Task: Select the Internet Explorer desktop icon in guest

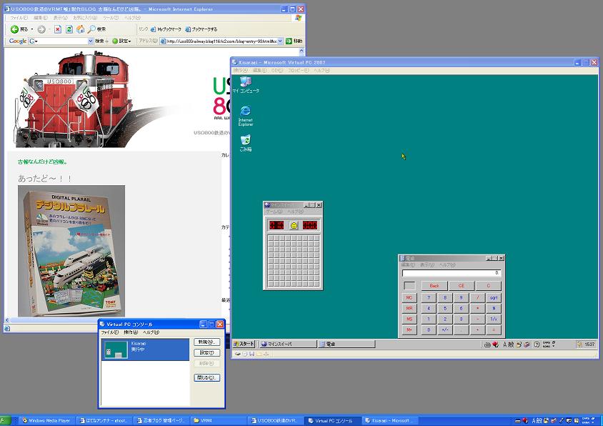Action: 245,116
